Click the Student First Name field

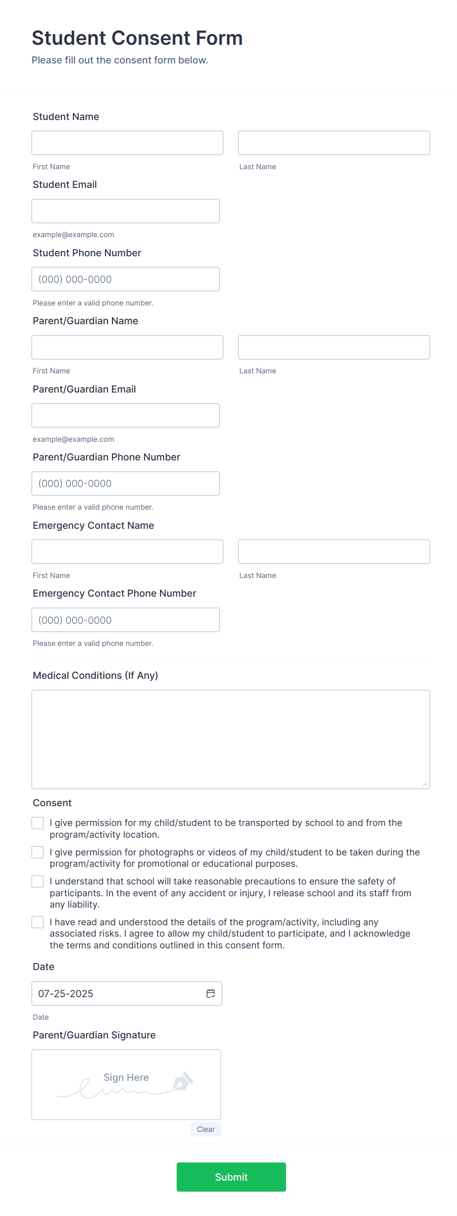tap(127, 143)
